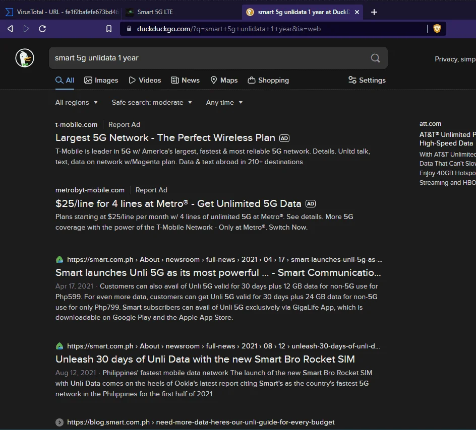Switch to News search results
476x430 pixels.
click(x=185, y=80)
